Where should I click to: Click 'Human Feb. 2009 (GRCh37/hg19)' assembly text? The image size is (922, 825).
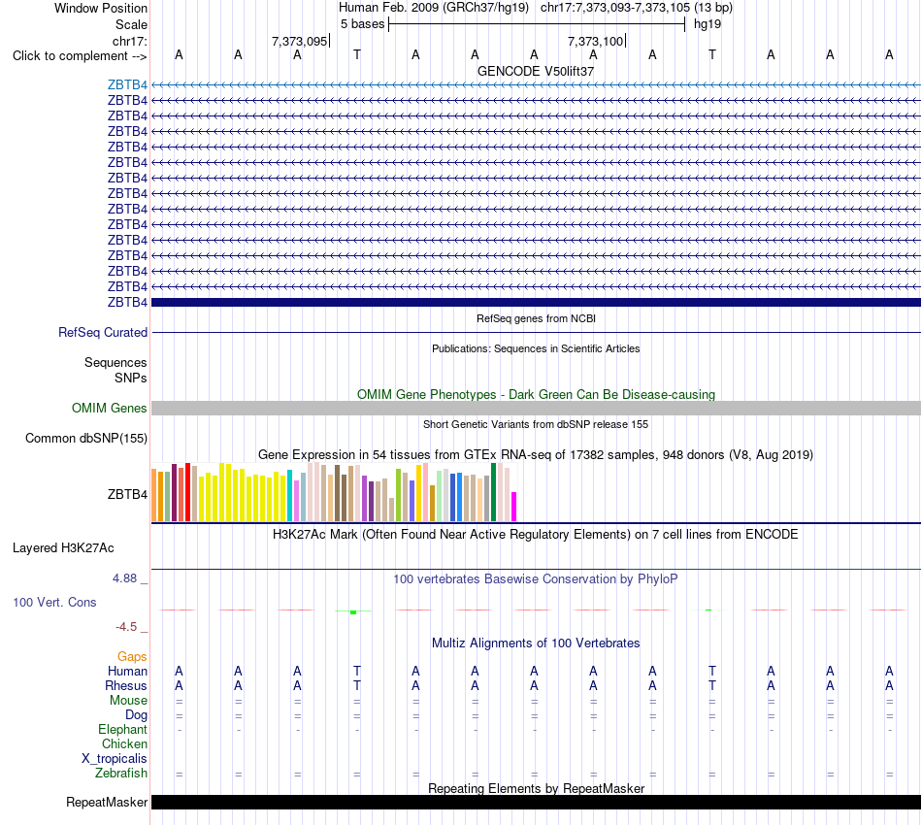click(434, 8)
